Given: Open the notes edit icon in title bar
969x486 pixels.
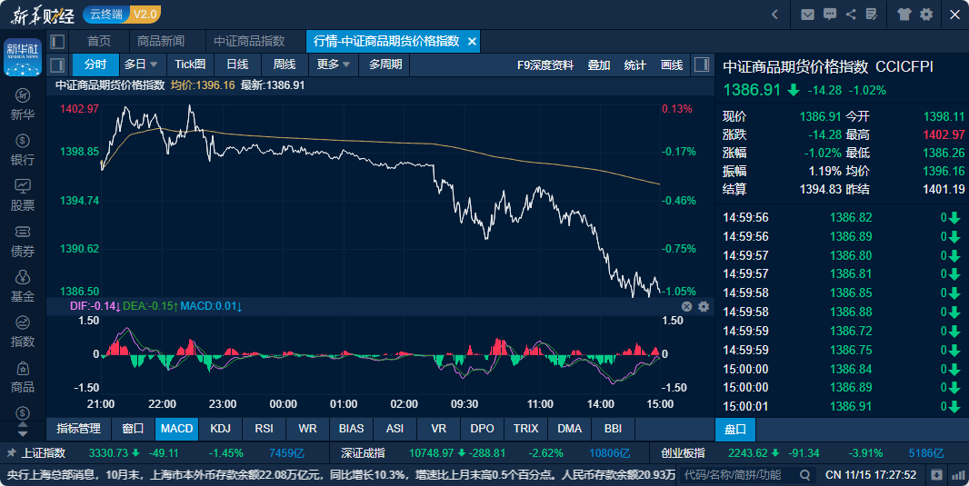Looking at the screenshot, I should [872, 15].
